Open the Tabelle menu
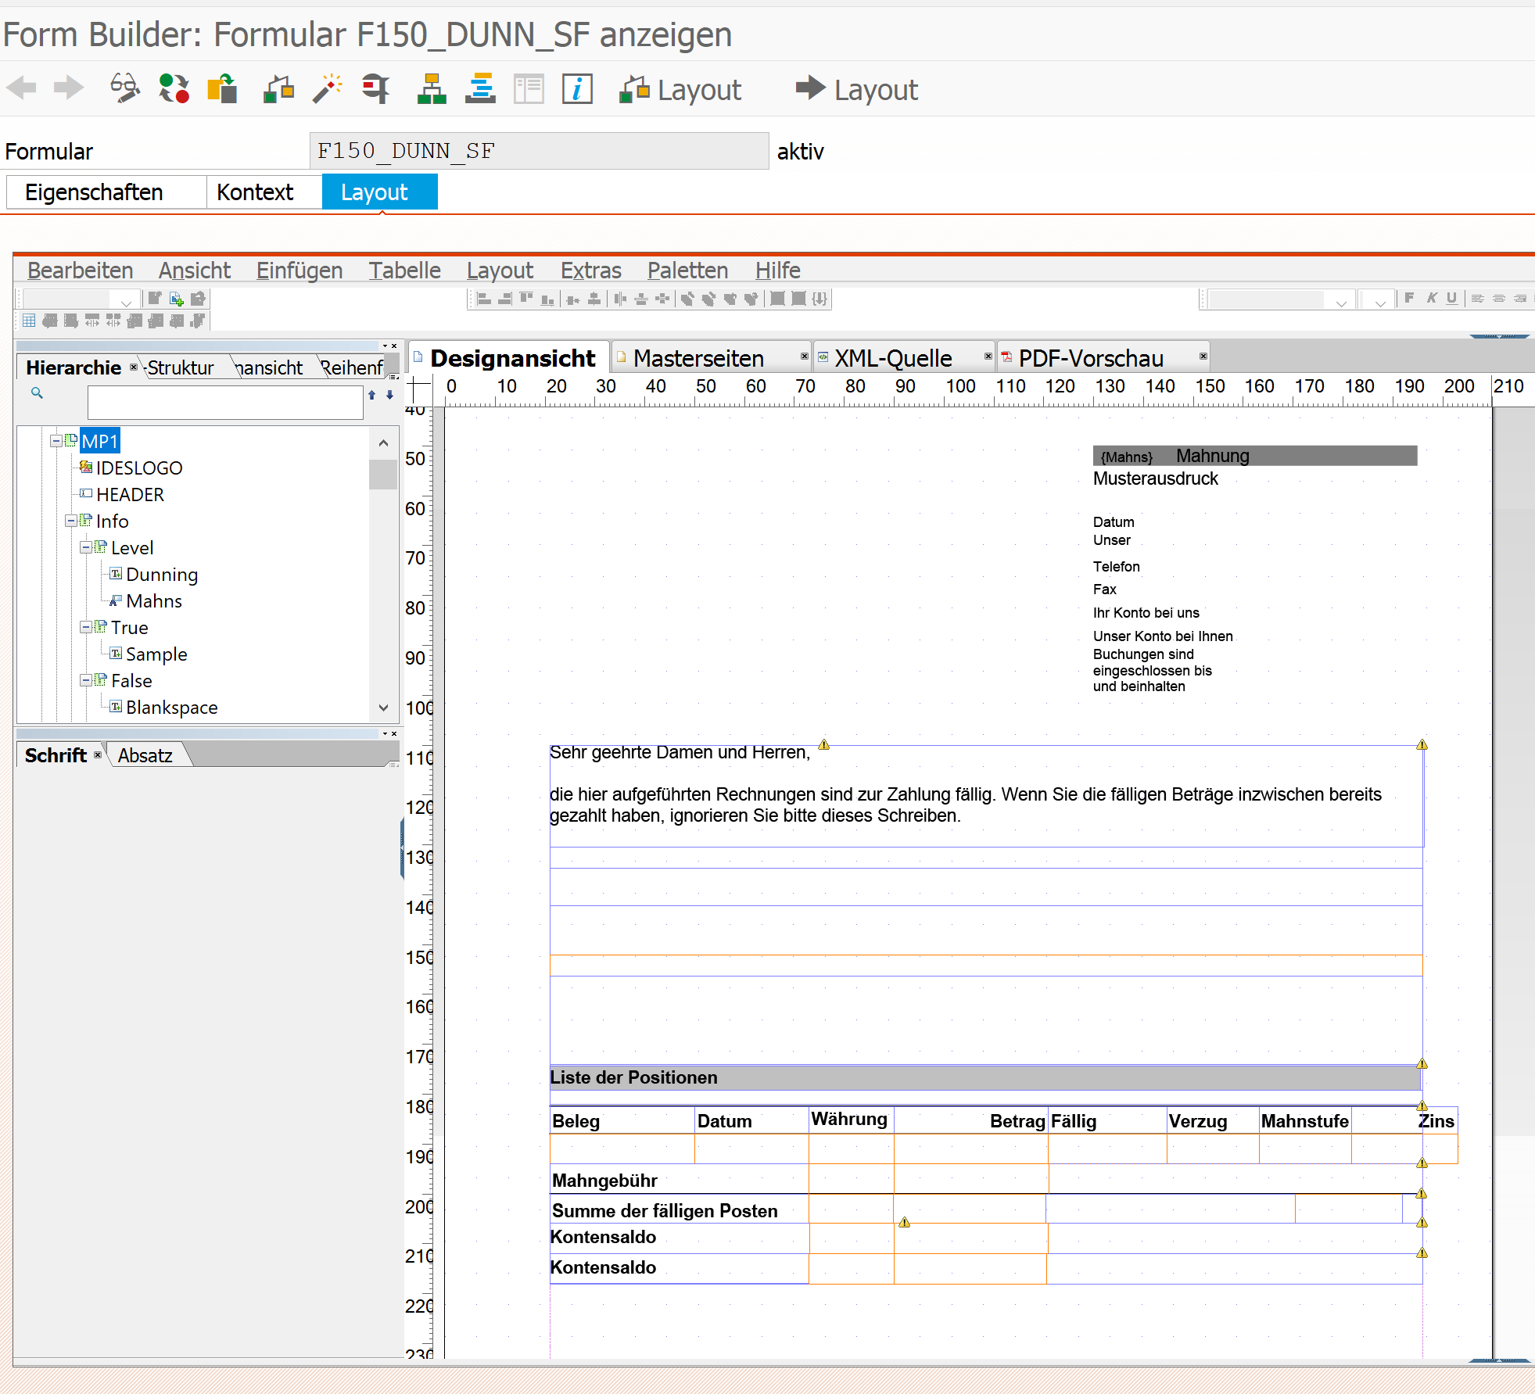Viewport: 1535px width, 1394px height. (x=404, y=271)
